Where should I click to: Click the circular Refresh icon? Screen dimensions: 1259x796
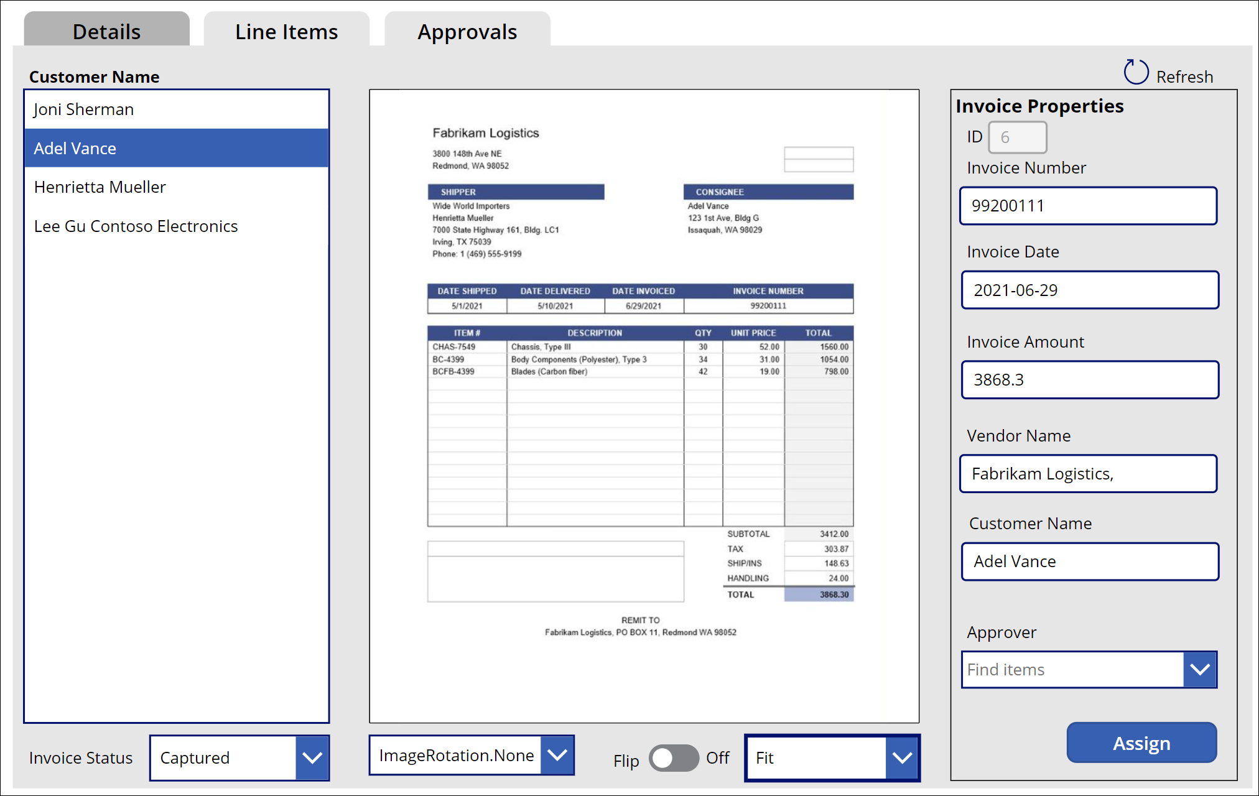1136,72
